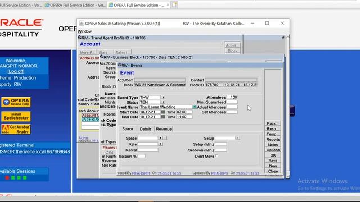Viewport: 360px width, 202px height.
Task: Open the Reports button
Action: (x=273, y=140)
